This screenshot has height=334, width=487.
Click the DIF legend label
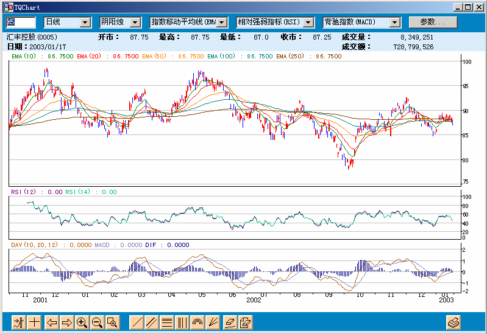[151, 245]
